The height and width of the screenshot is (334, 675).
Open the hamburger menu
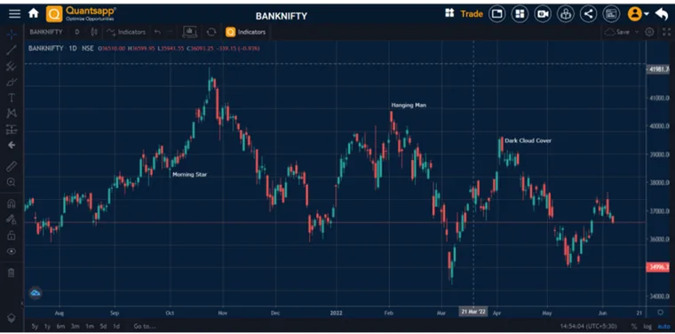point(14,14)
